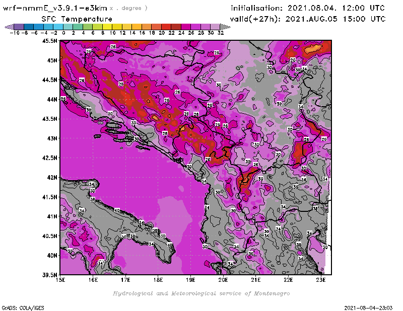Click the longitude label 20E
This screenshot has height=311, width=403.
tap(223, 280)
